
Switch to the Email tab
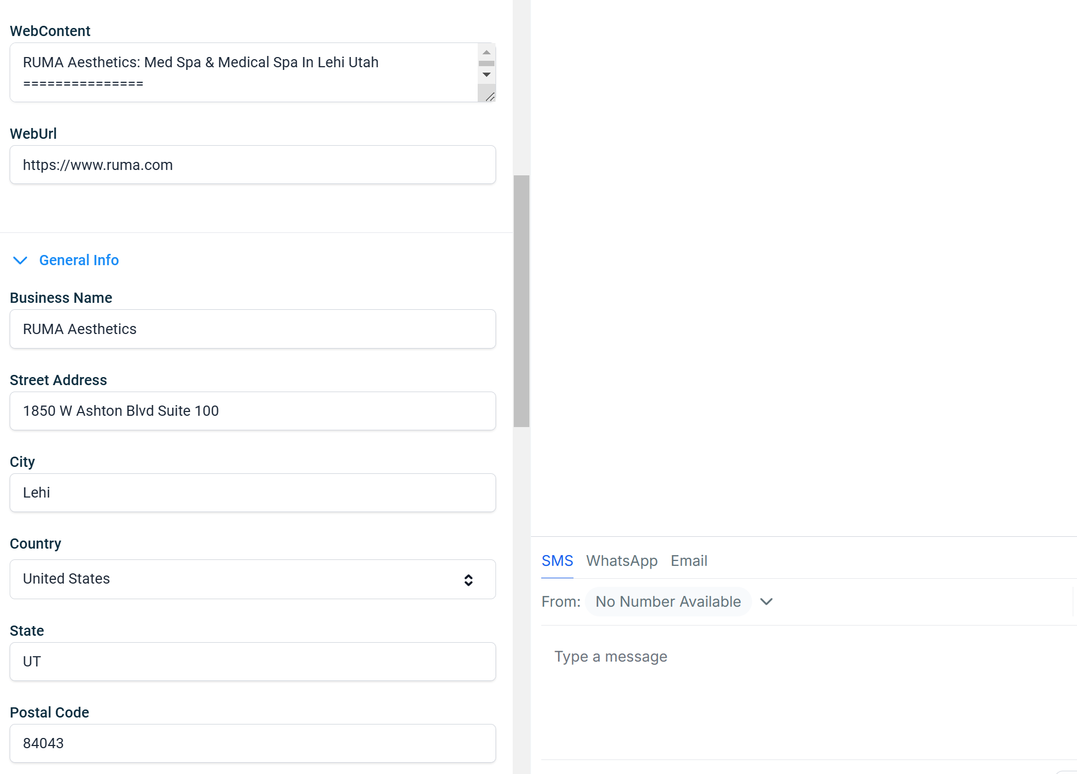[689, 561]
